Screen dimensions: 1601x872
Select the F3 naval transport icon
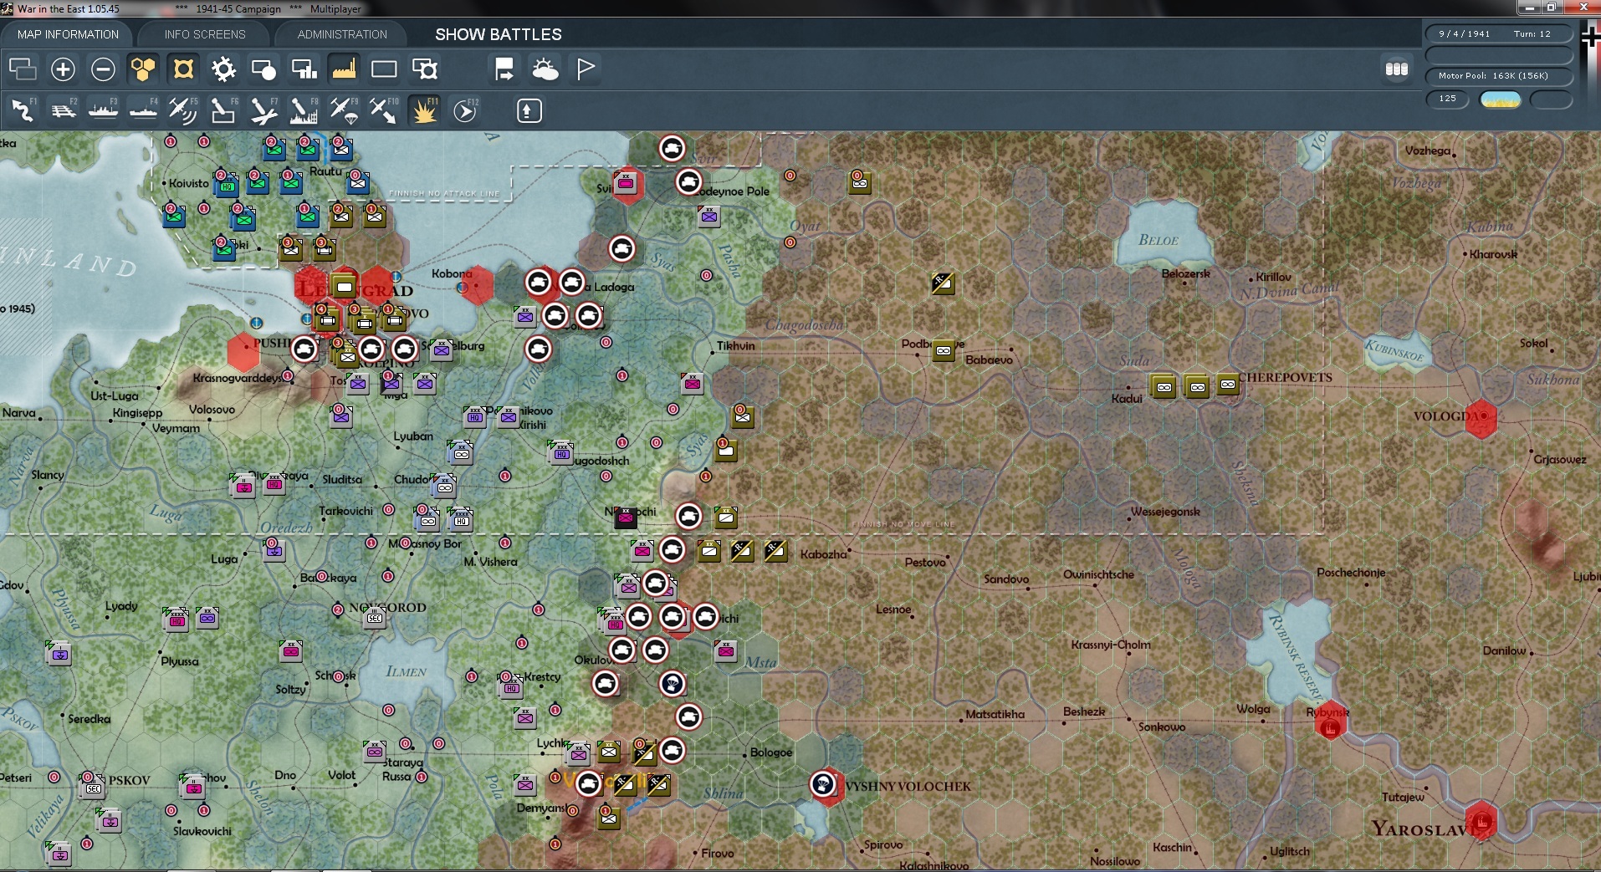click(103, 110)
